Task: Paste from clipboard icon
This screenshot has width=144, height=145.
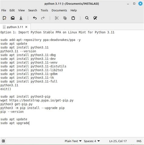Action: [73, 18]
